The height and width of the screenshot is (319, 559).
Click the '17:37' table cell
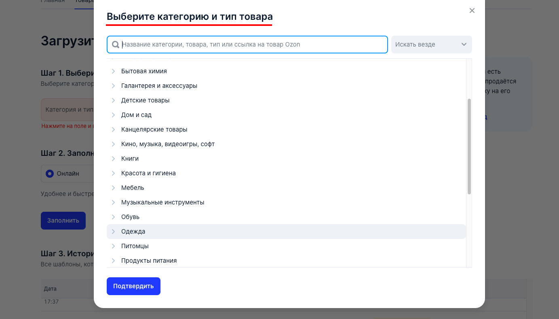click(51, 302)
